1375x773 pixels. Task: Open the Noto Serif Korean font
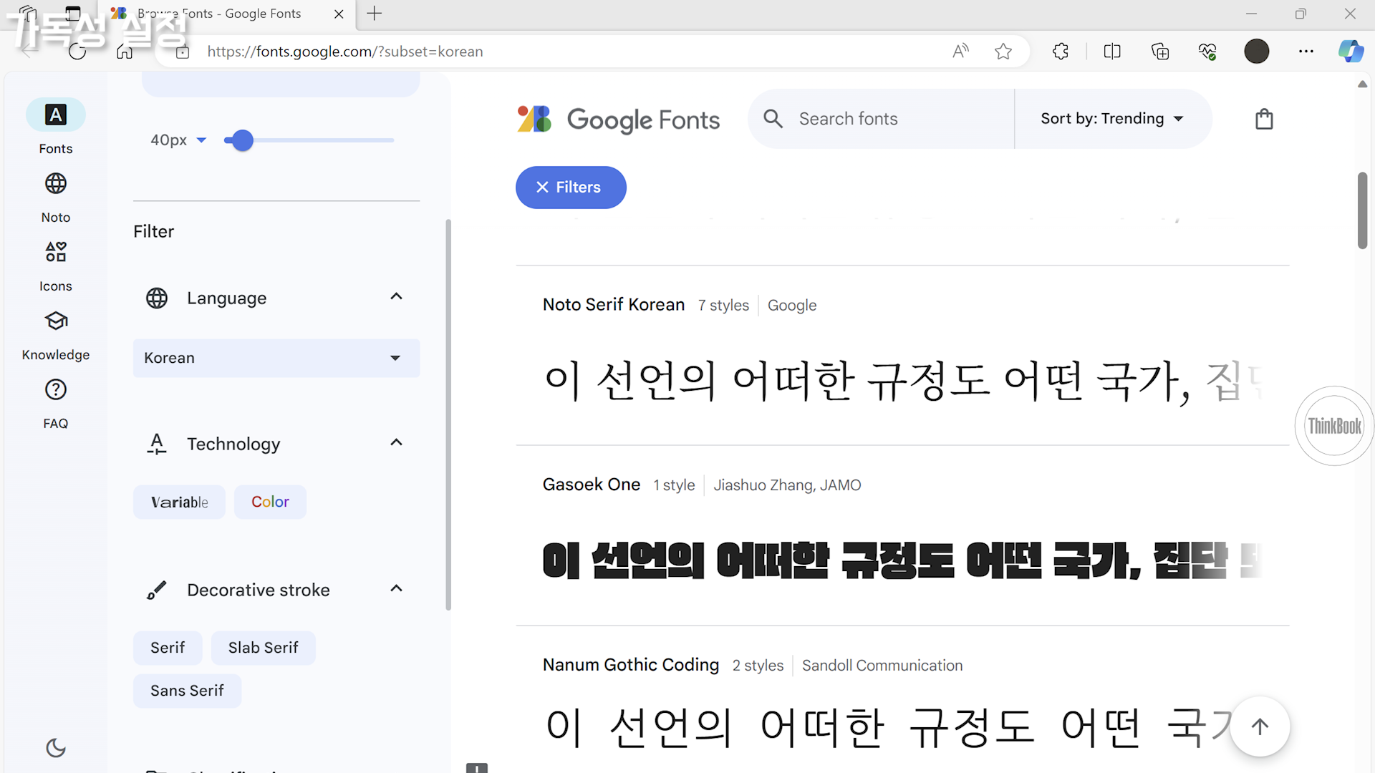click(614, 305)
